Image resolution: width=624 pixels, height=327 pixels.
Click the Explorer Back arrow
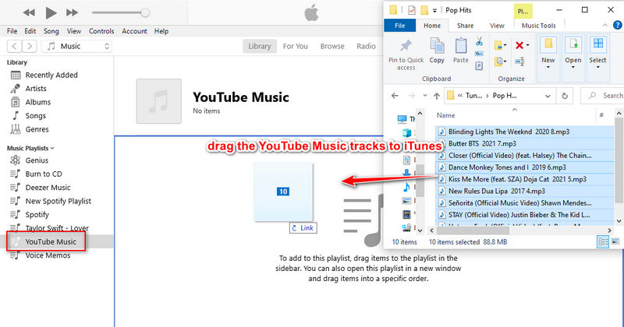click(395, 96)
